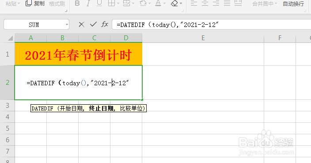Select the 格式刷 format painter
This screenshot has width=311, height=163.
(57, 4)
